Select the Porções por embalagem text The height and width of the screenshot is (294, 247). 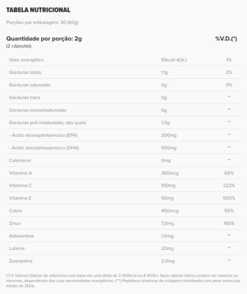(42, 22)
